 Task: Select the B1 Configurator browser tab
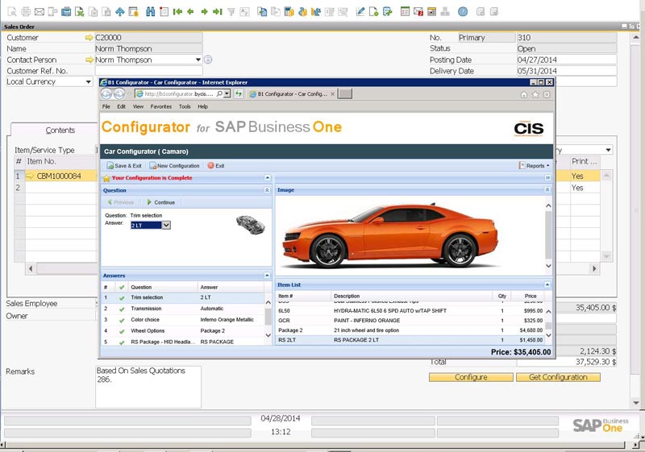(292, 94)
